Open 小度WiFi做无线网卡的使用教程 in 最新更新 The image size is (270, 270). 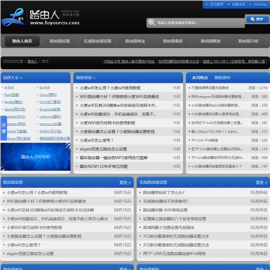(x=107, y=123)
